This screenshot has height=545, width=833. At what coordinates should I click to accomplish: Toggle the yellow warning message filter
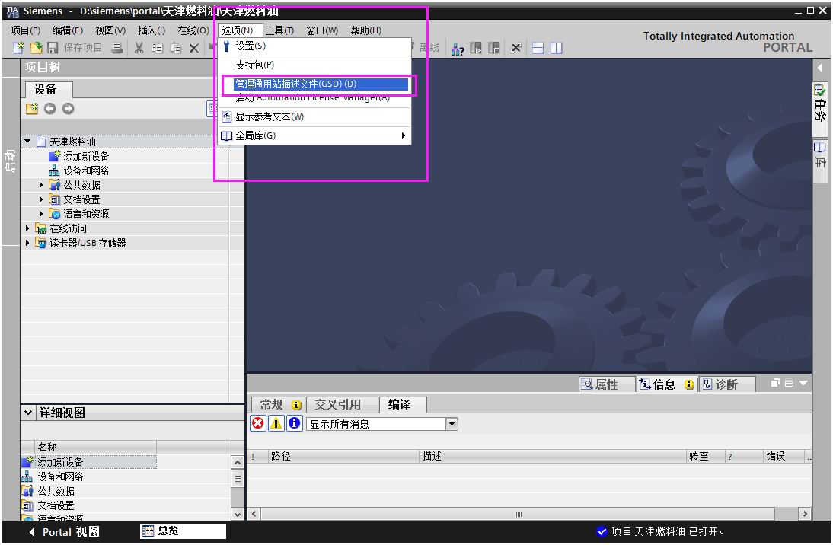click(x=276, y=424)
